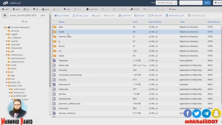The width and height of the screenshot is (222, 125).
Task: Expand the .cagefs tree folder
Action: click(7, 34)
